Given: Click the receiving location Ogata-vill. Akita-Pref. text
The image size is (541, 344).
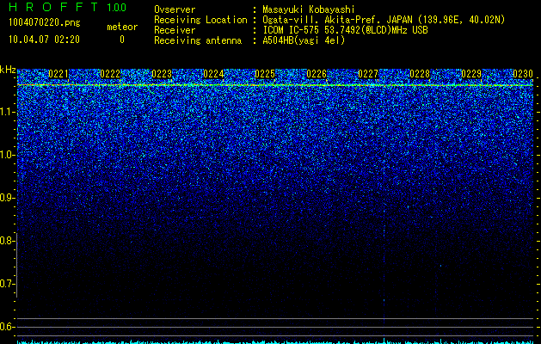Looking at the screenshot, I should point(335,20).
